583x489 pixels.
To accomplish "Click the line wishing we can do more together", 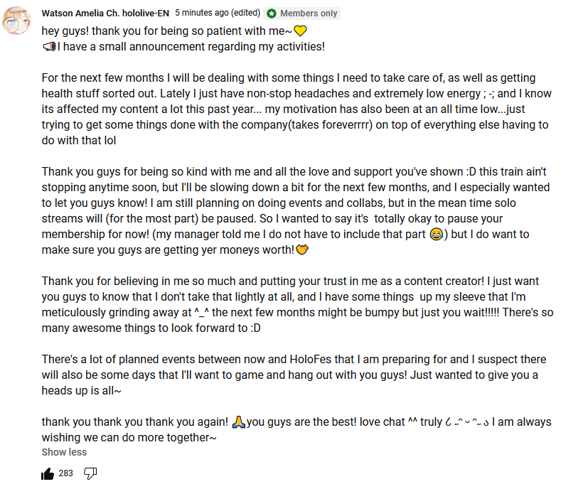I will tap(129, 438).
